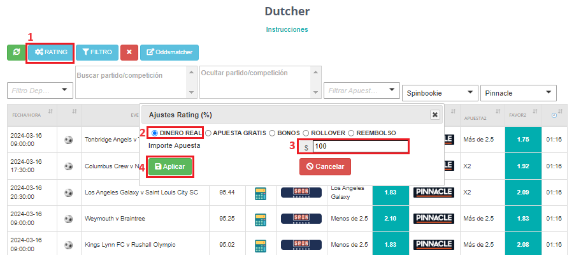Select the APUESTA GRATIS radio option
This screenshot has height=255, width=574.
(208, 133)
